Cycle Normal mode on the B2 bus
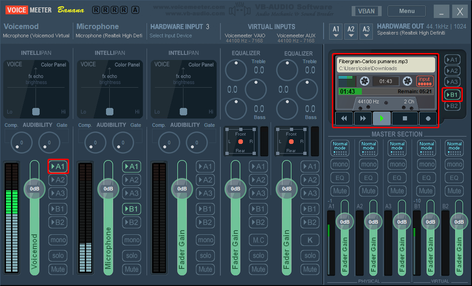 pyautogui.click(x=454, y=148)
